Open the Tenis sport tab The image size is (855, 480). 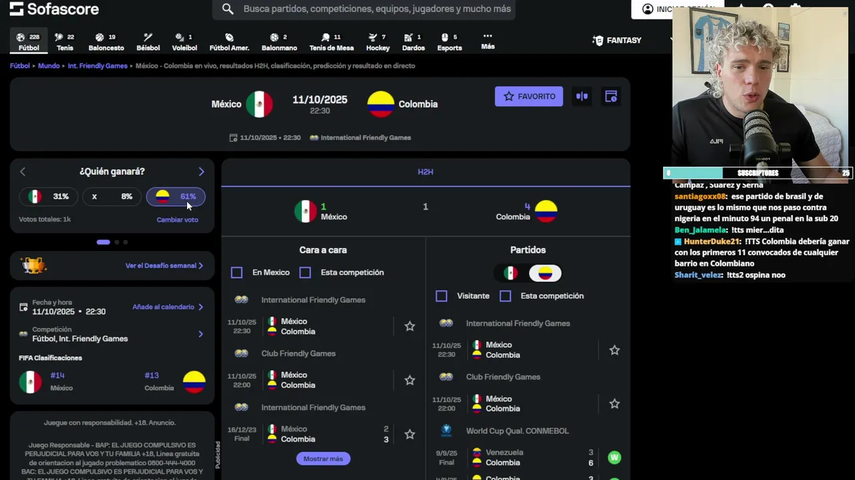click(65, 42)
